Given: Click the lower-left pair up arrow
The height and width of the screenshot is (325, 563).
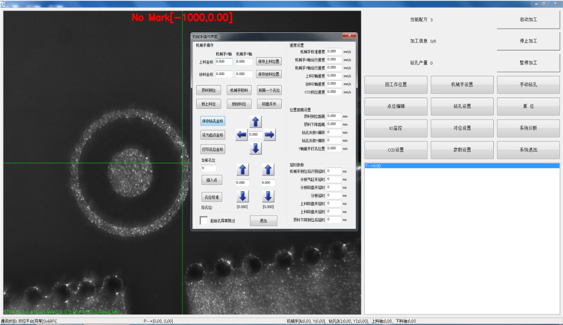Looking at the screenshot, I should [x=243, y=169].
